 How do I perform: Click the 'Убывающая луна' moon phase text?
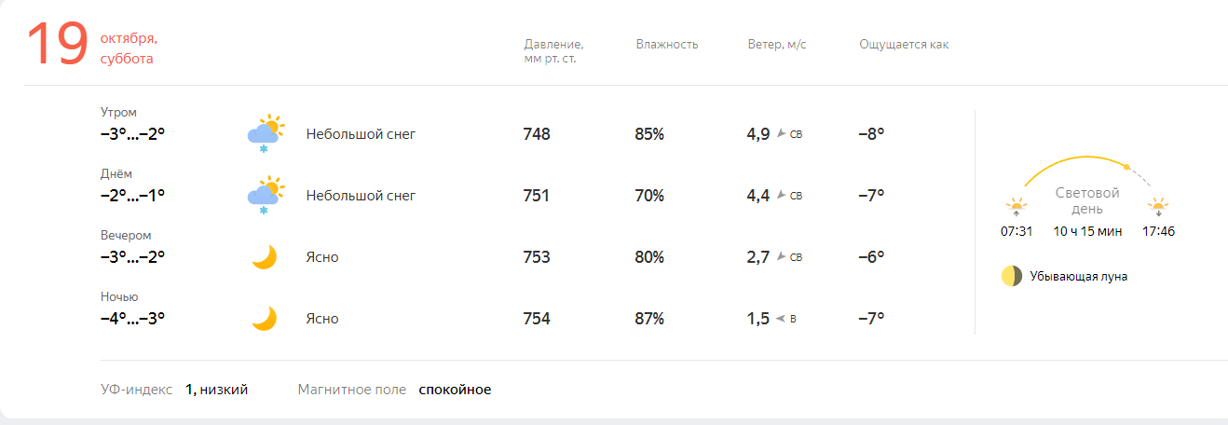point(1079,277)
